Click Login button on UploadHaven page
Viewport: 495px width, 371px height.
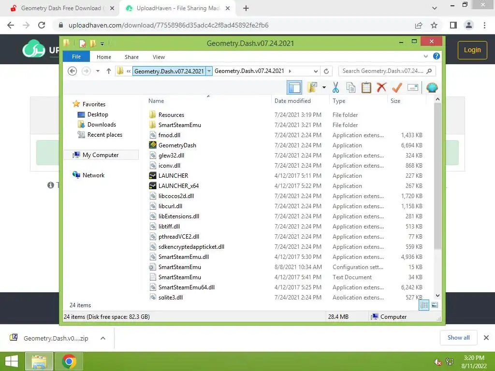[472, 50]
